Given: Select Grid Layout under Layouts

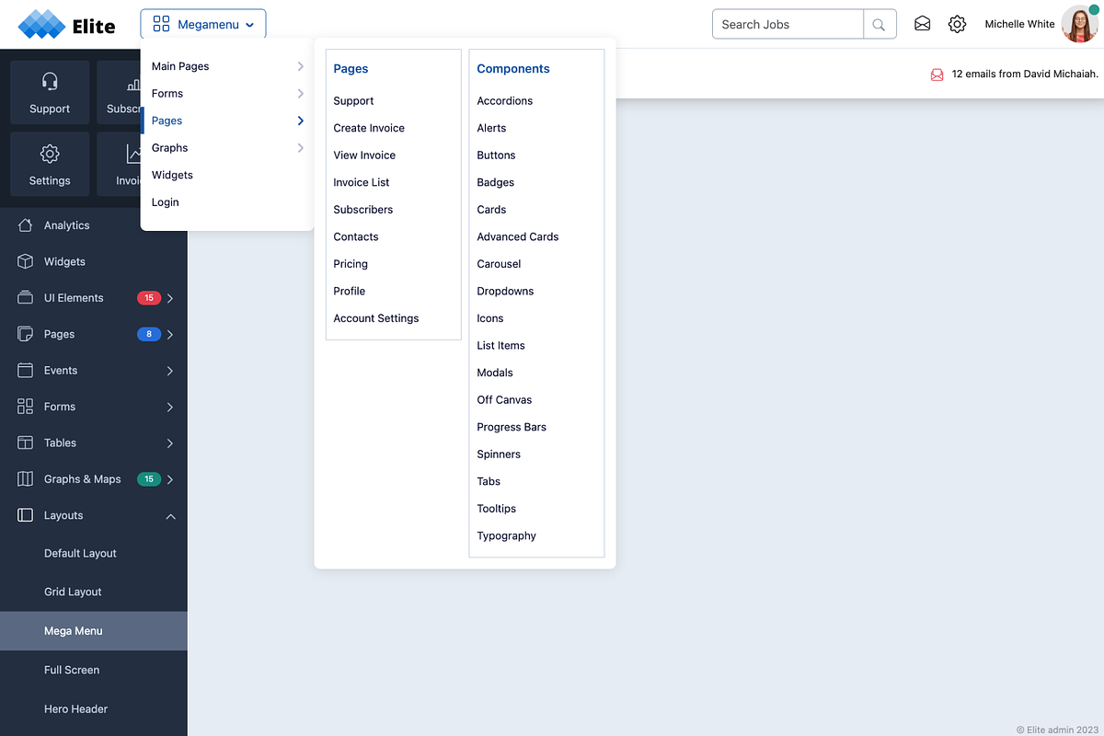Looking at the screenshot, I should (72, 592).
